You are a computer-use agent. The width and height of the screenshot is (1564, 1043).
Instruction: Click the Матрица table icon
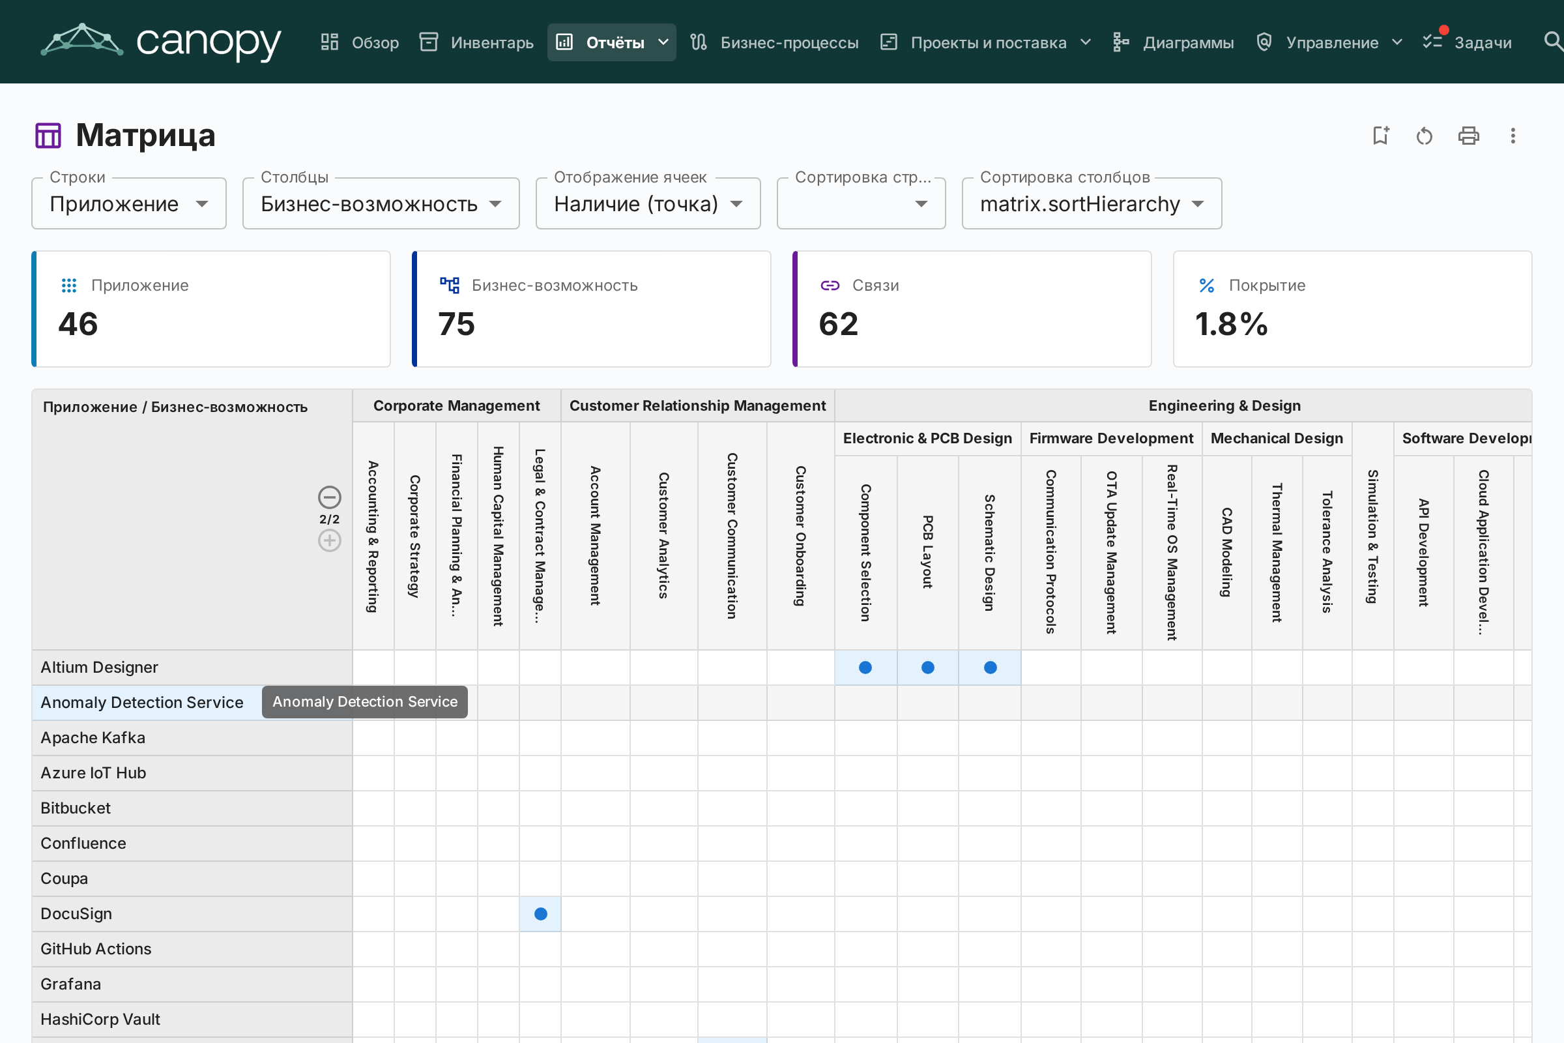tap(48, 136)
